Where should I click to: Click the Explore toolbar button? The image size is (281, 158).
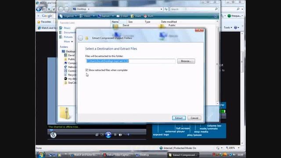tap(104, 16)
